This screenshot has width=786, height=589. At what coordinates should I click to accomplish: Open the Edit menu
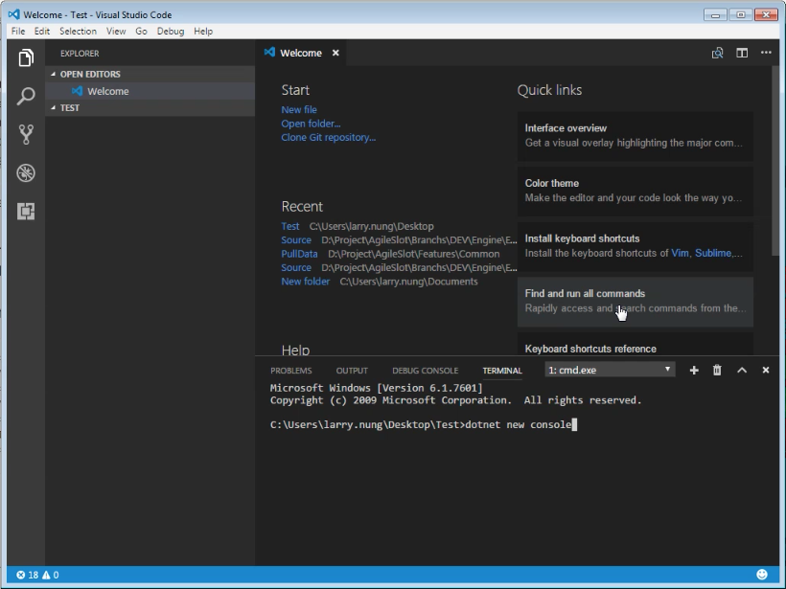pos(41,31)
